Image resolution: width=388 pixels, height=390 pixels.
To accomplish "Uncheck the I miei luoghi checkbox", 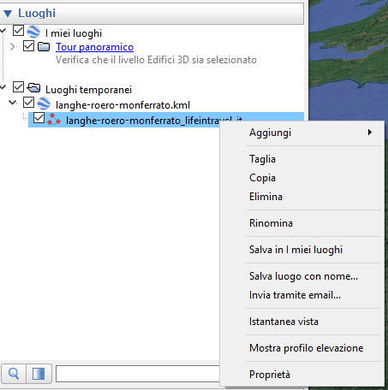I will click(19, 31).
